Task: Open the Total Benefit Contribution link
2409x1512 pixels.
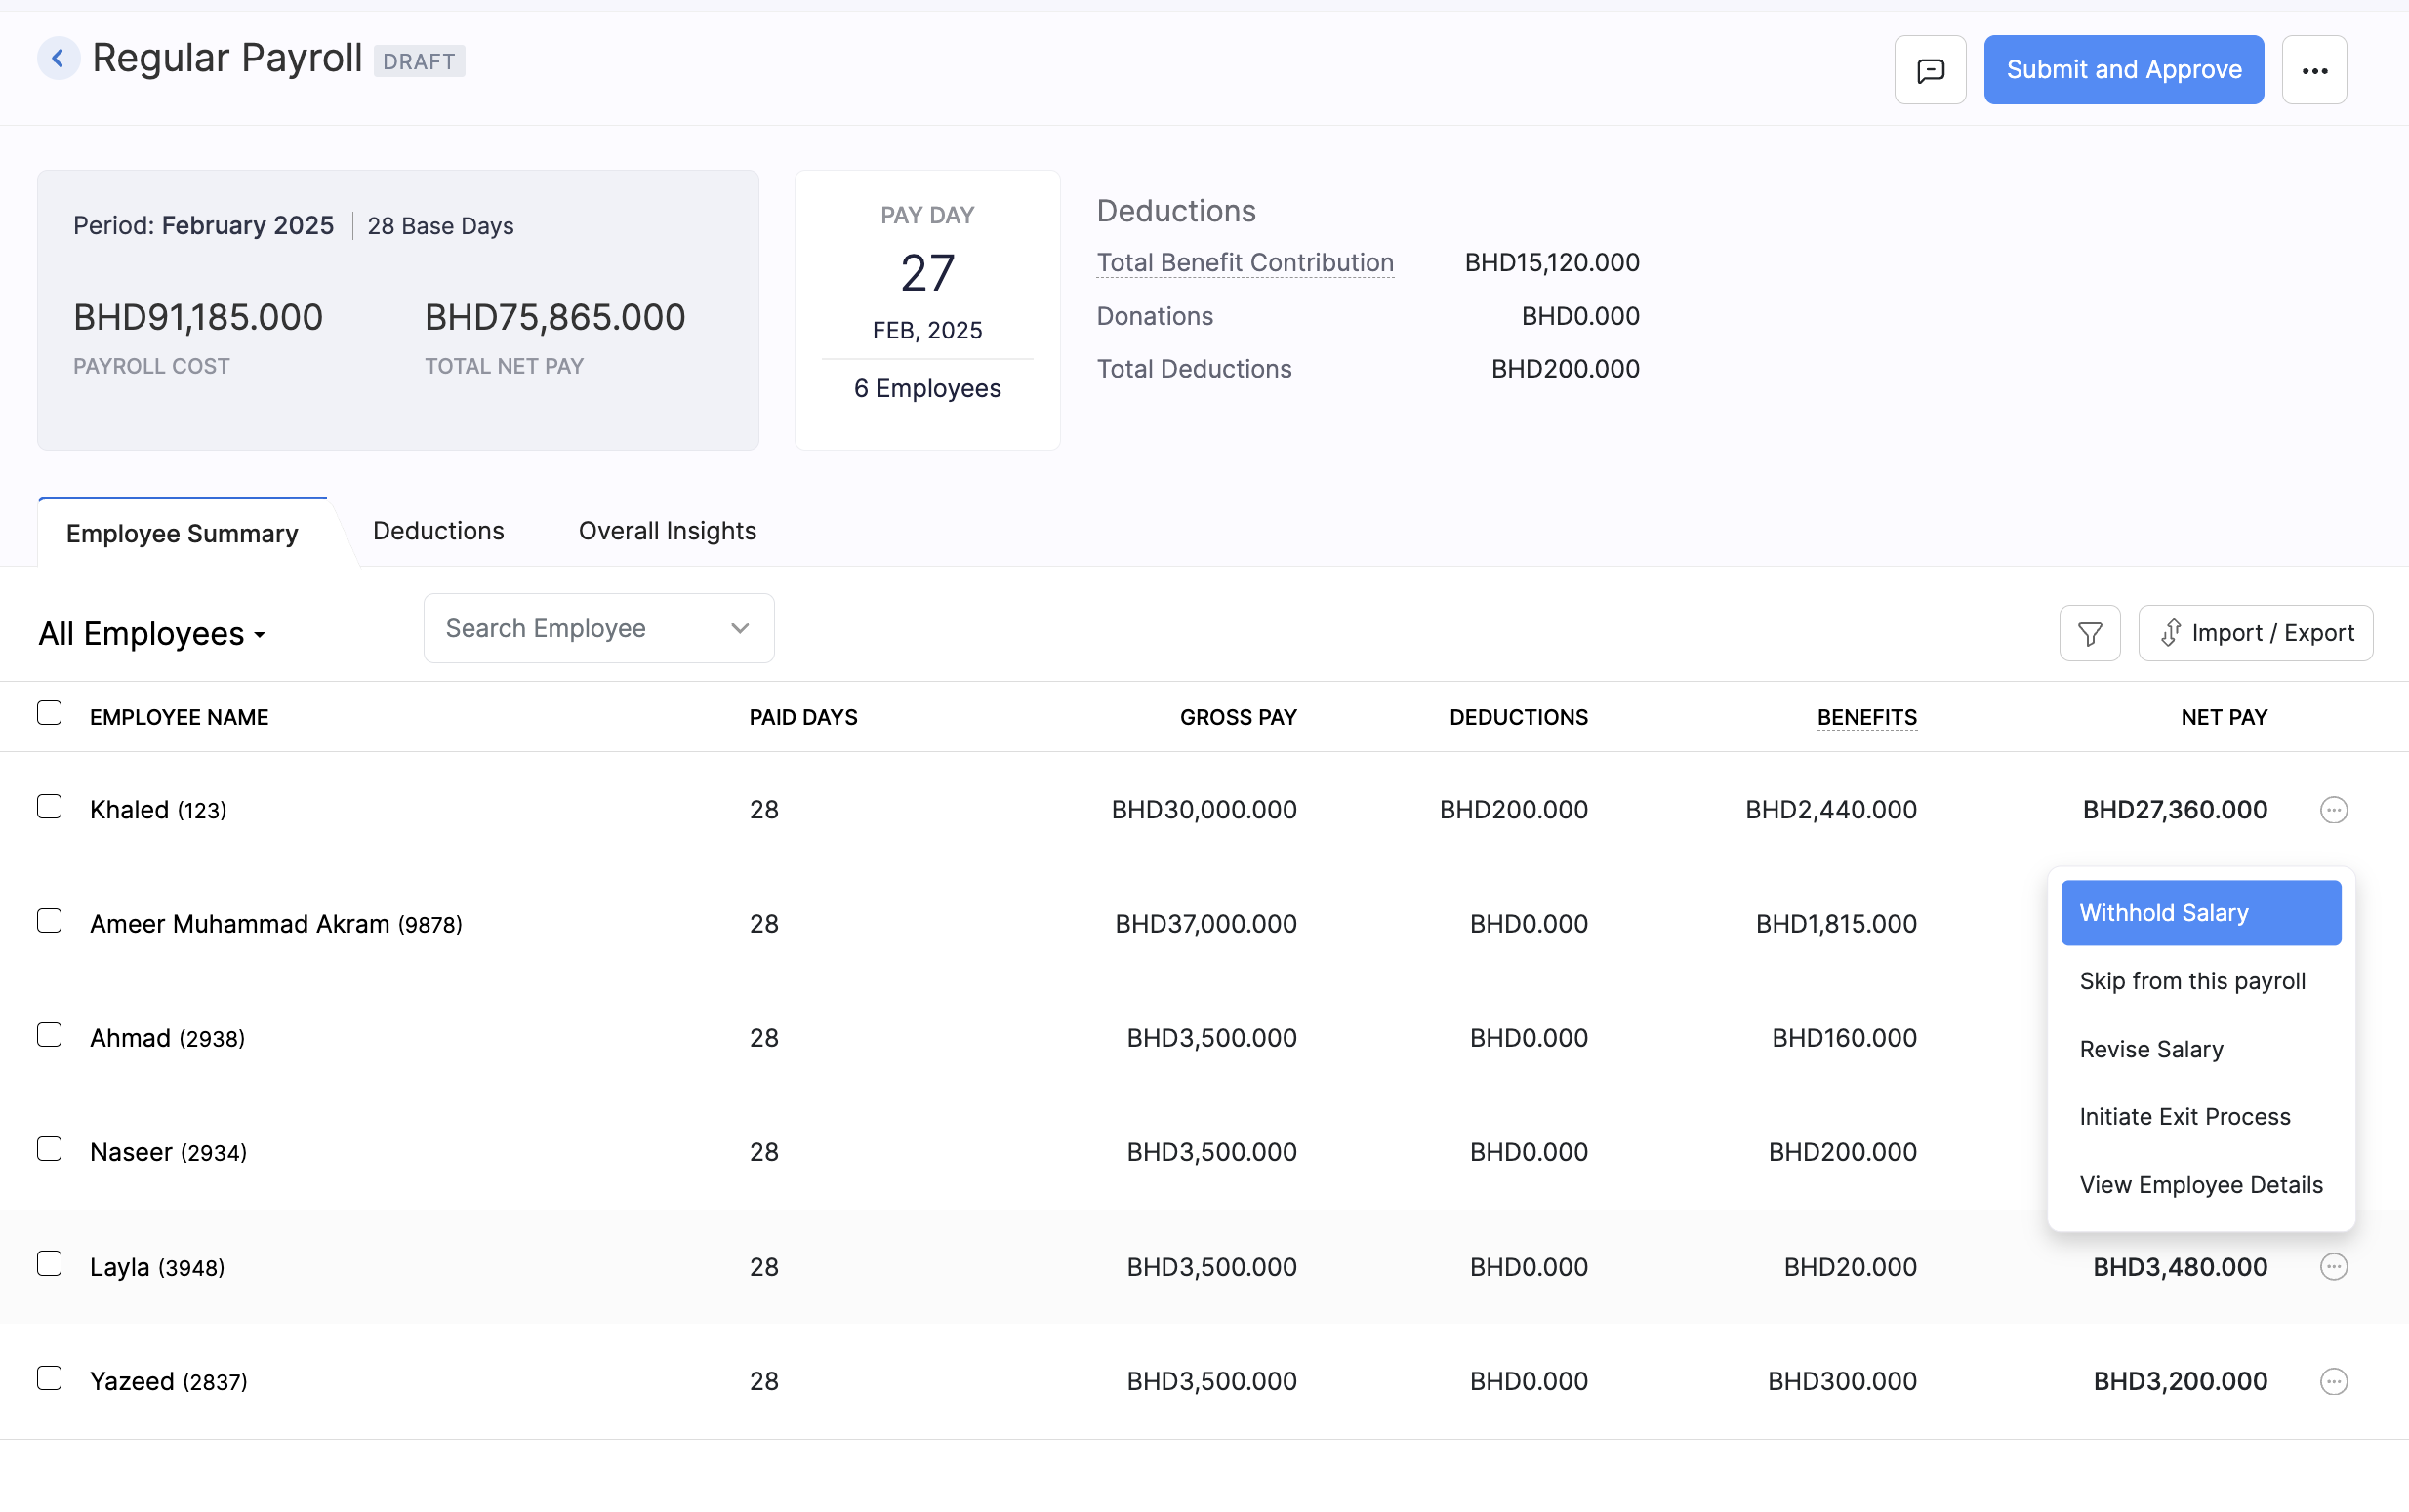Action: coord(1245,262)
